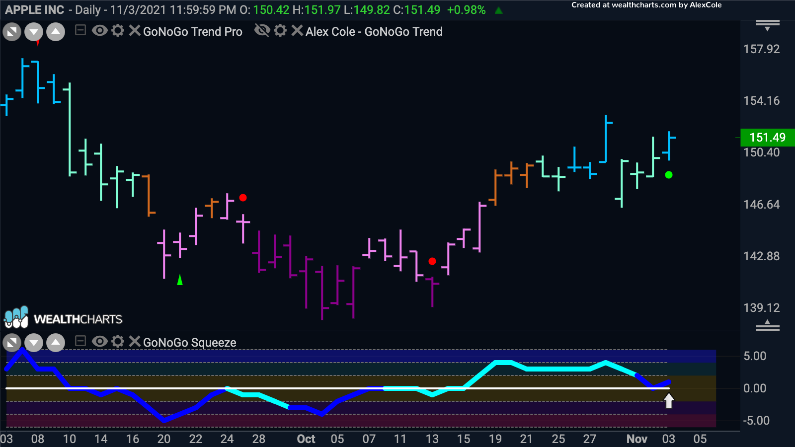
Task: Toggle visibility of GoNoGo Squeeze
Action: tap(99, 341)
